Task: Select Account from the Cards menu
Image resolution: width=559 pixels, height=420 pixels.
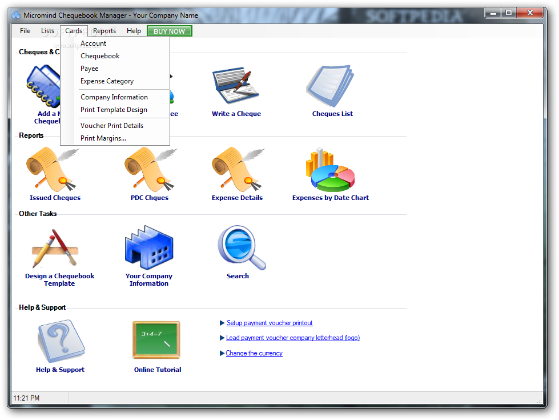Action: click(115, 43)
